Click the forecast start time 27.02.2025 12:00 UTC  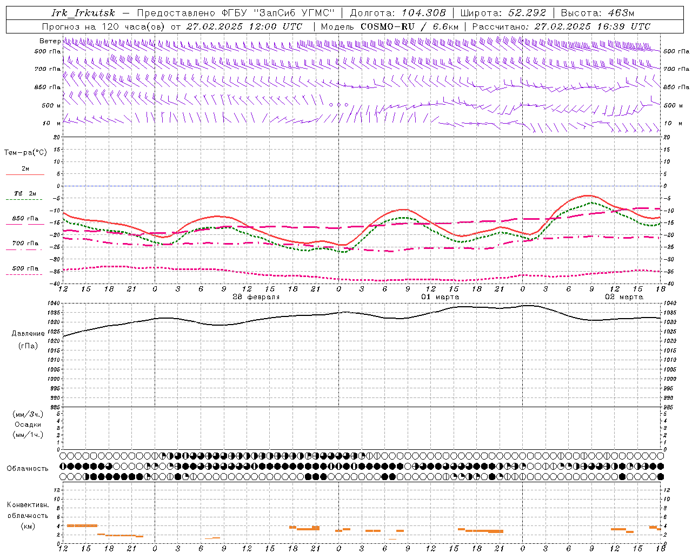244,26
